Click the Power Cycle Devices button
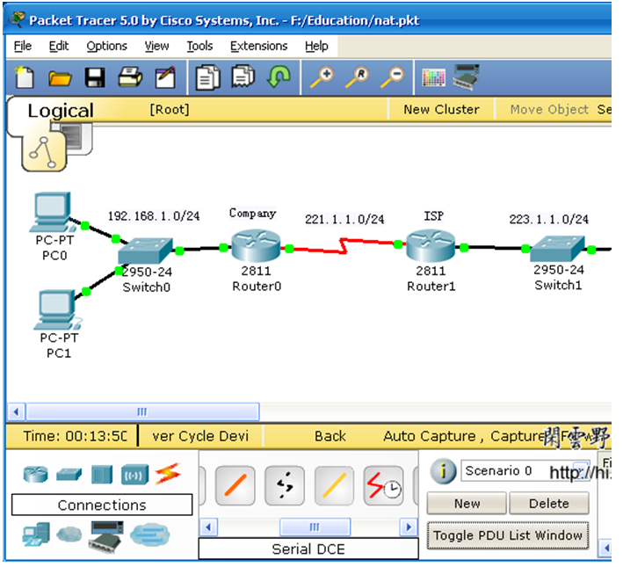The height and width of the screenshot is (567, 623). (200, 436)
